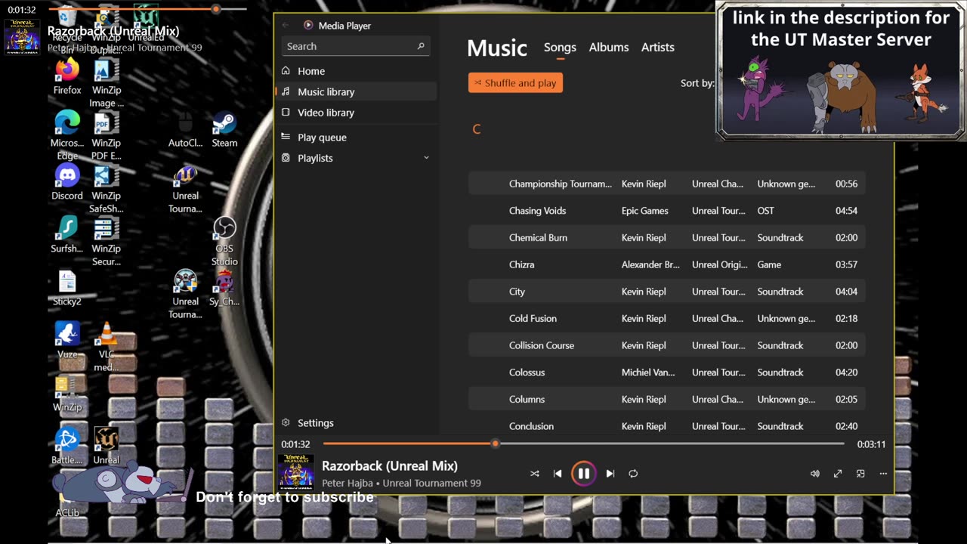967x544 pixels.
Task: Open Media Player Settings
Action: [x=356, y=423]
